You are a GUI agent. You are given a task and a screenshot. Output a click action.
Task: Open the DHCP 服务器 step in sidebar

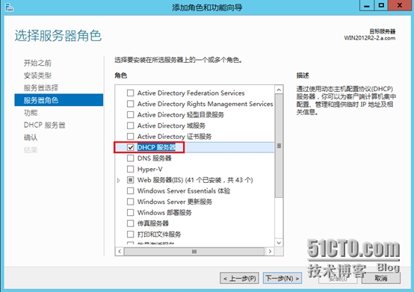pos(44,125)
